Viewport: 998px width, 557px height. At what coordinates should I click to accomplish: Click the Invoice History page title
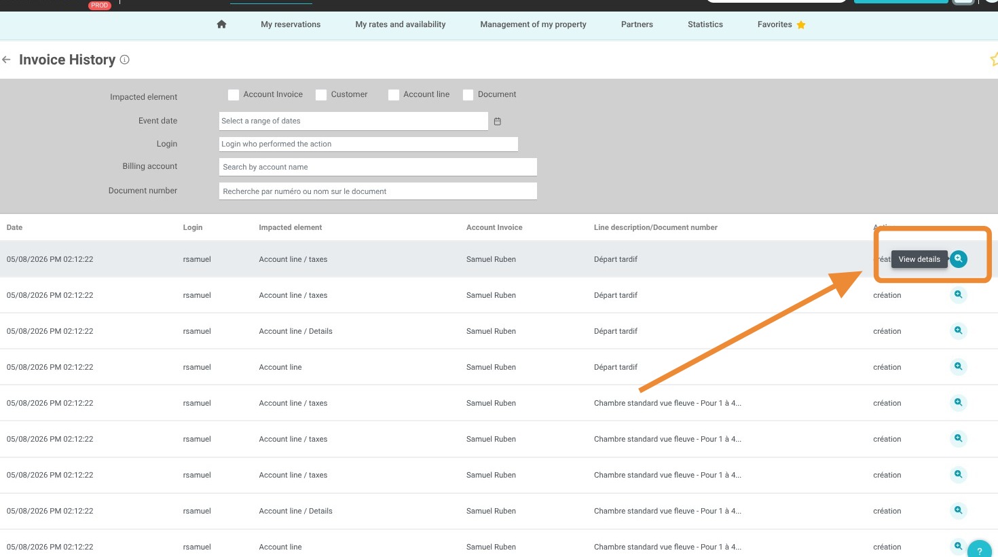click(x=67, y=60)
